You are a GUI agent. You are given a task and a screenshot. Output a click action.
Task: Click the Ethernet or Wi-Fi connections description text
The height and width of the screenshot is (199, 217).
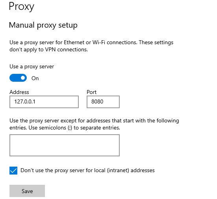click(91, 42)
